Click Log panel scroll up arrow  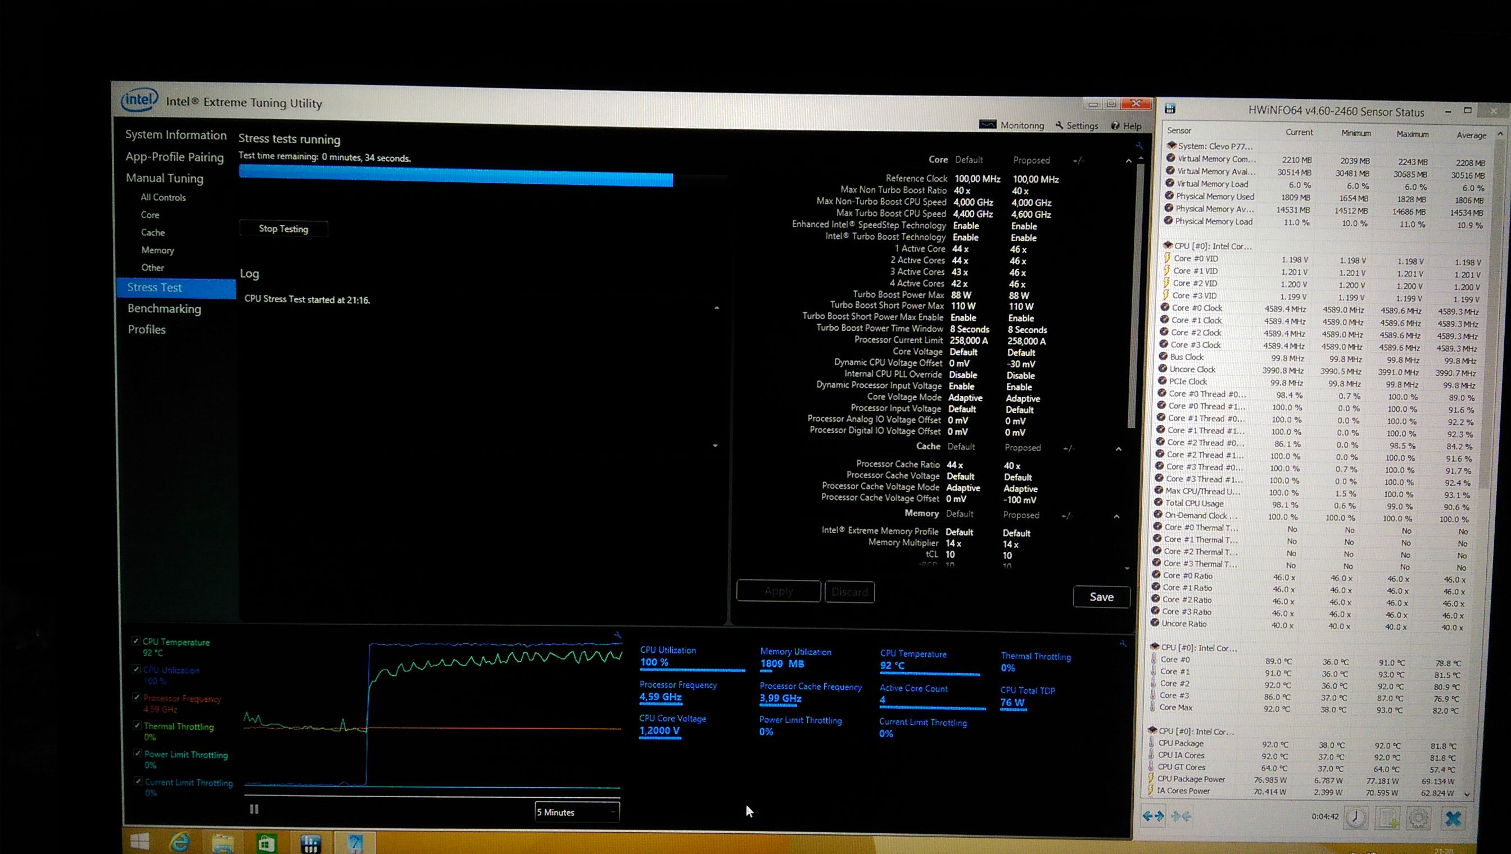(717, 308)
